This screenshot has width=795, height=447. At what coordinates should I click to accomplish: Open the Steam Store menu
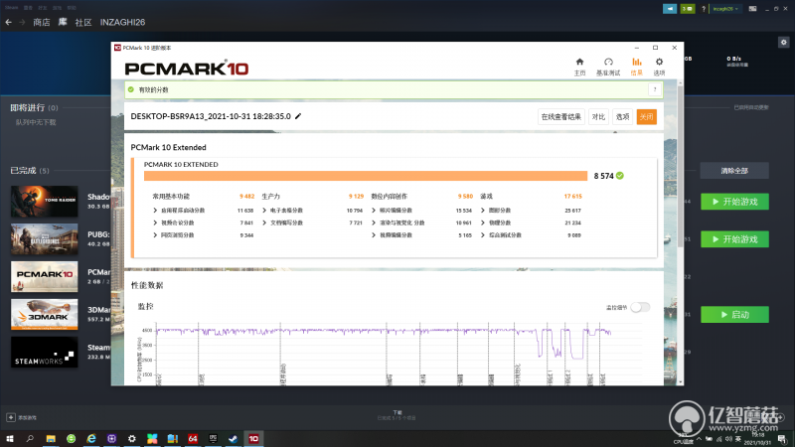[x=42, y=22]
